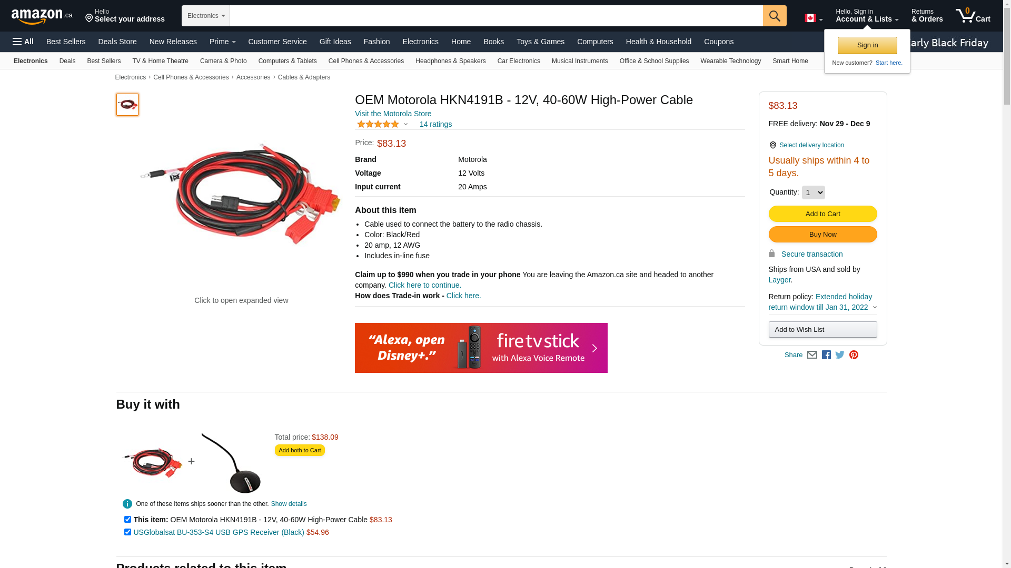Share via email envelope icon
The image size is (1011, 568).
[x=812, y=355]
